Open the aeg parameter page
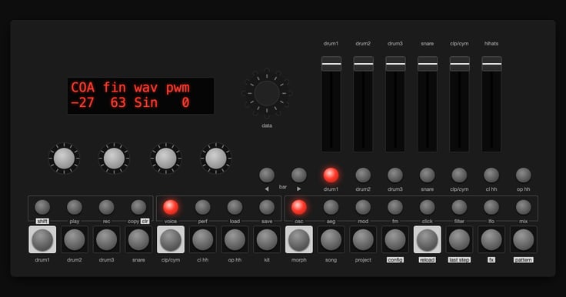Screen dimensions: 566x297 click(x=331, y=208)
